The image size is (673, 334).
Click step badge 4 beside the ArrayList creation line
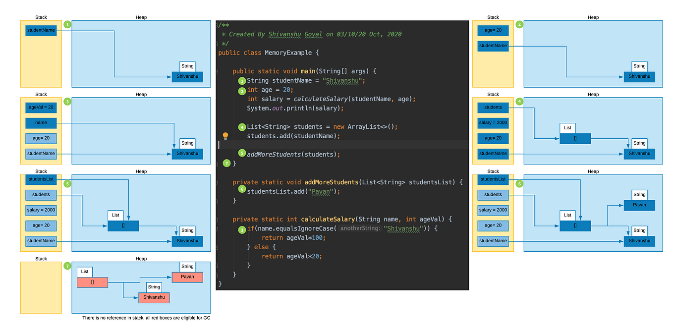pos(242,126)
